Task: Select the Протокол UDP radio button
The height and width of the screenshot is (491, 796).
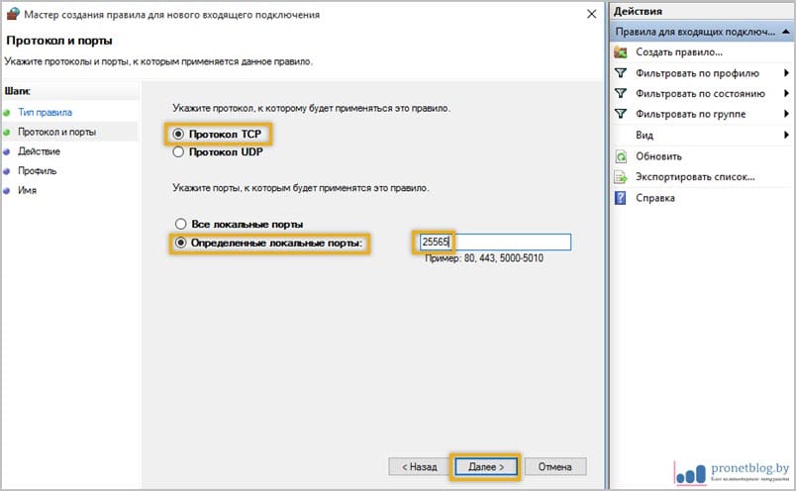Action: [x=179, y=152]
